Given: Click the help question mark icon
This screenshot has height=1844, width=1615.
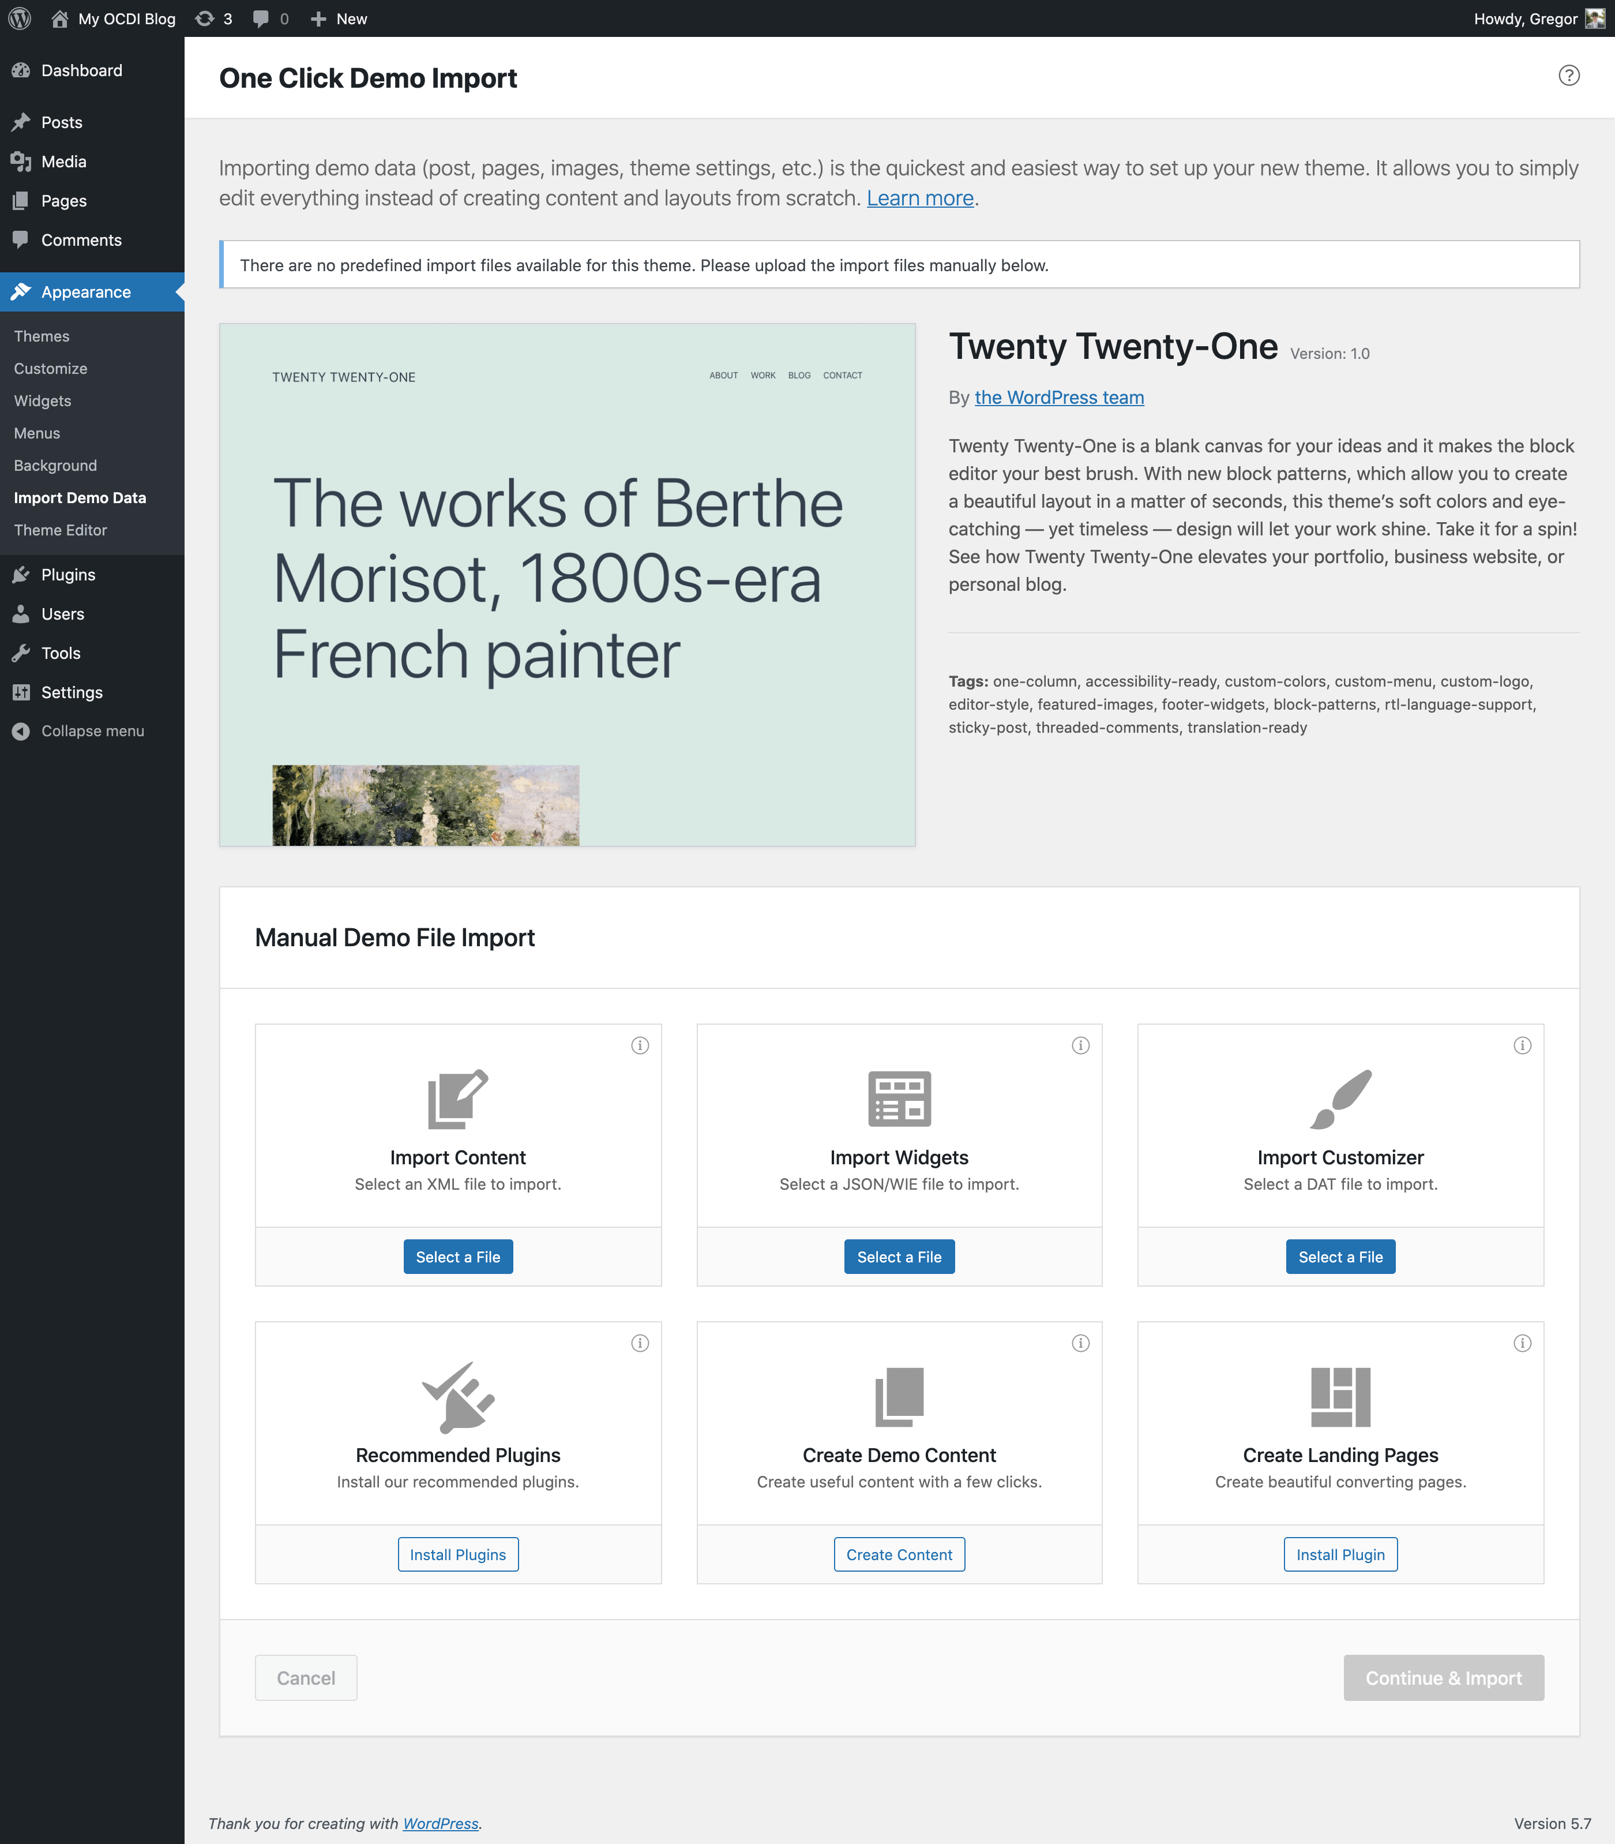Looking at the screenshot, I should 1568,76.
